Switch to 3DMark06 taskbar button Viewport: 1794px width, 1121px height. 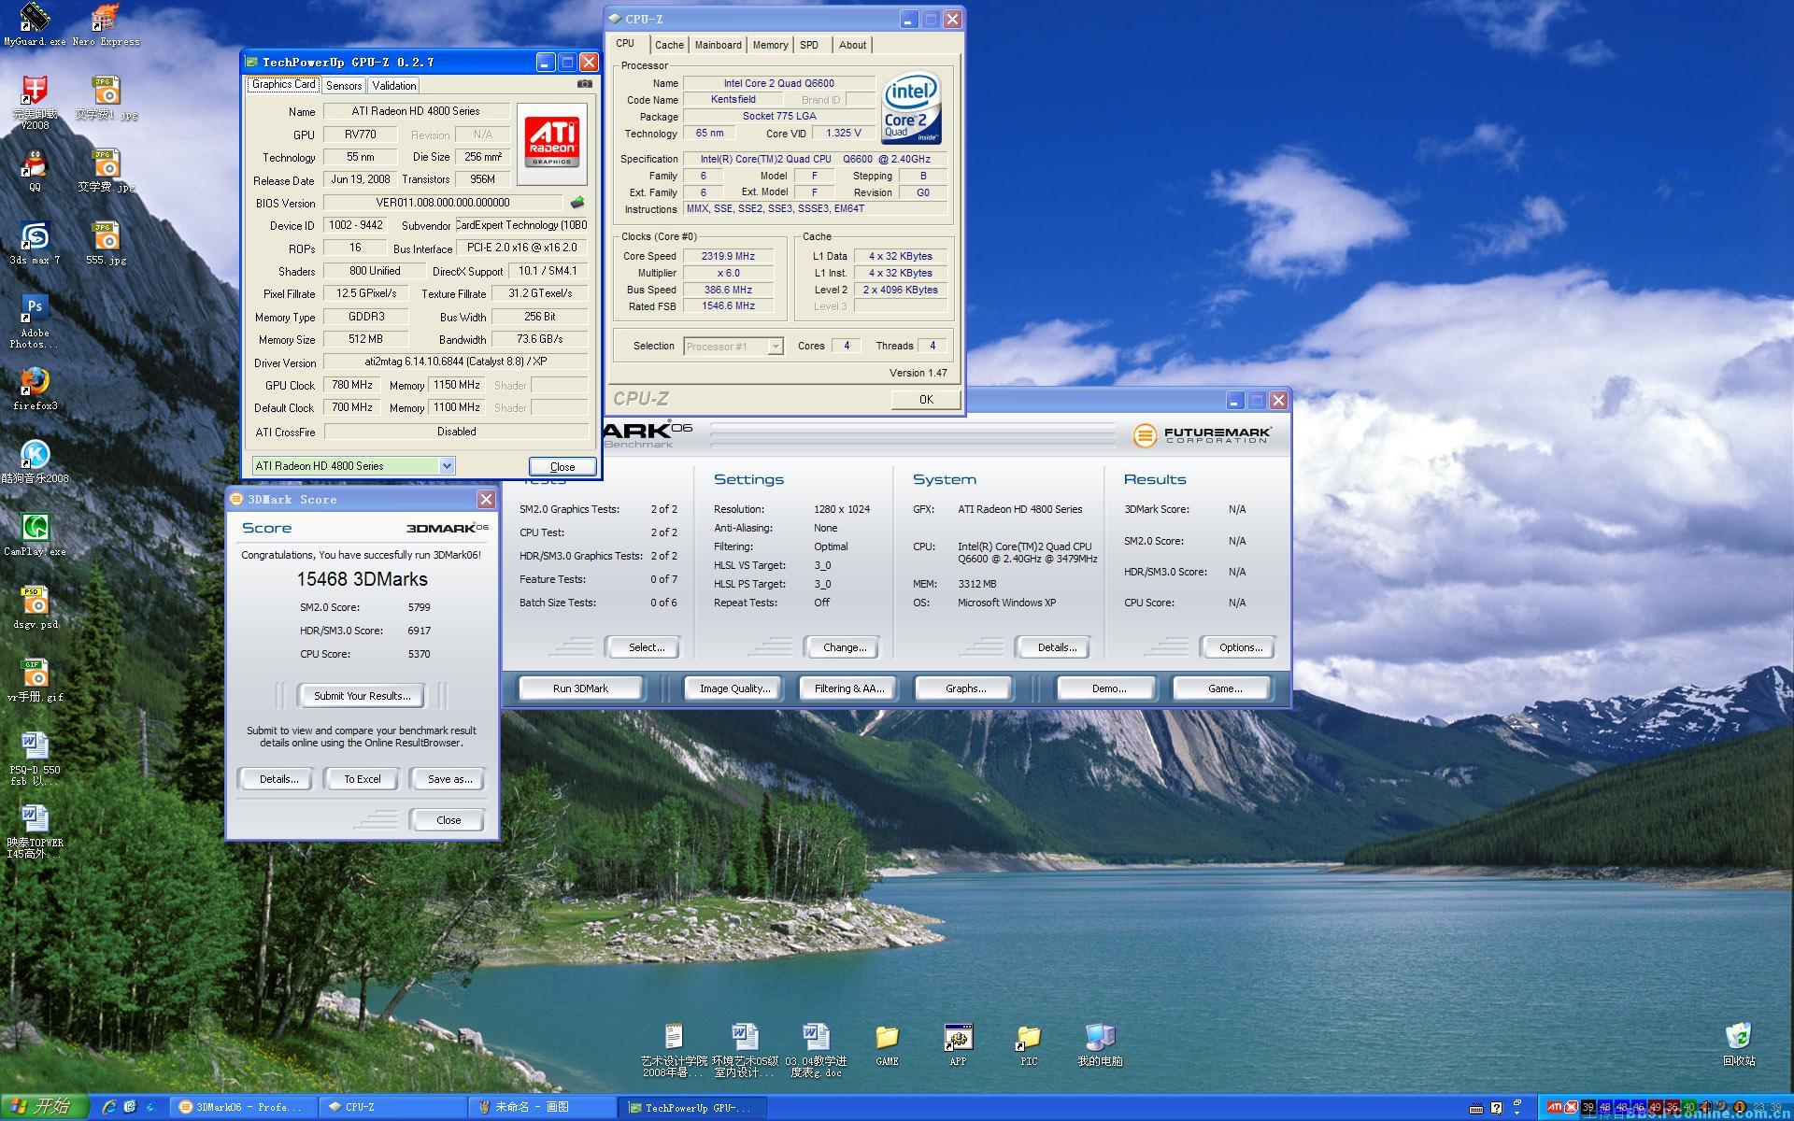(243, 1108)
